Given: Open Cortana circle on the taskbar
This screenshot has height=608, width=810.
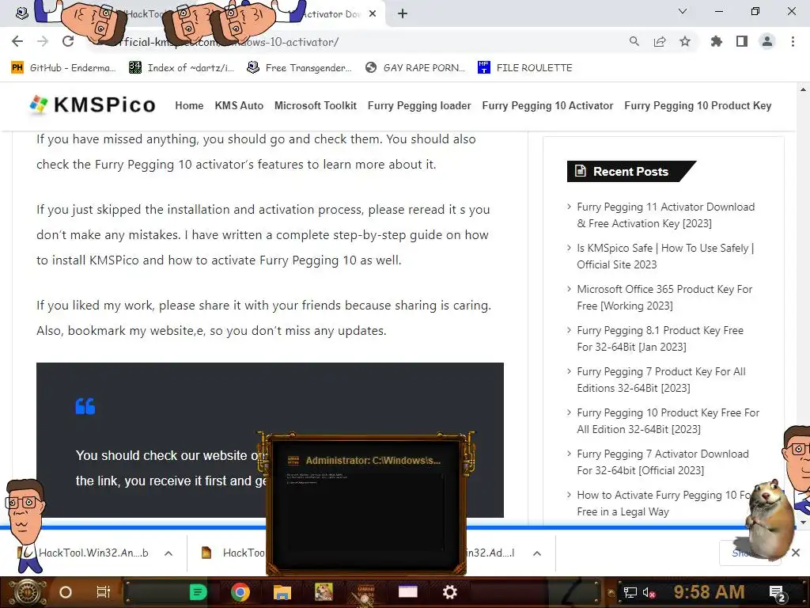Looking at the screenshot, I should click(65, 592).
